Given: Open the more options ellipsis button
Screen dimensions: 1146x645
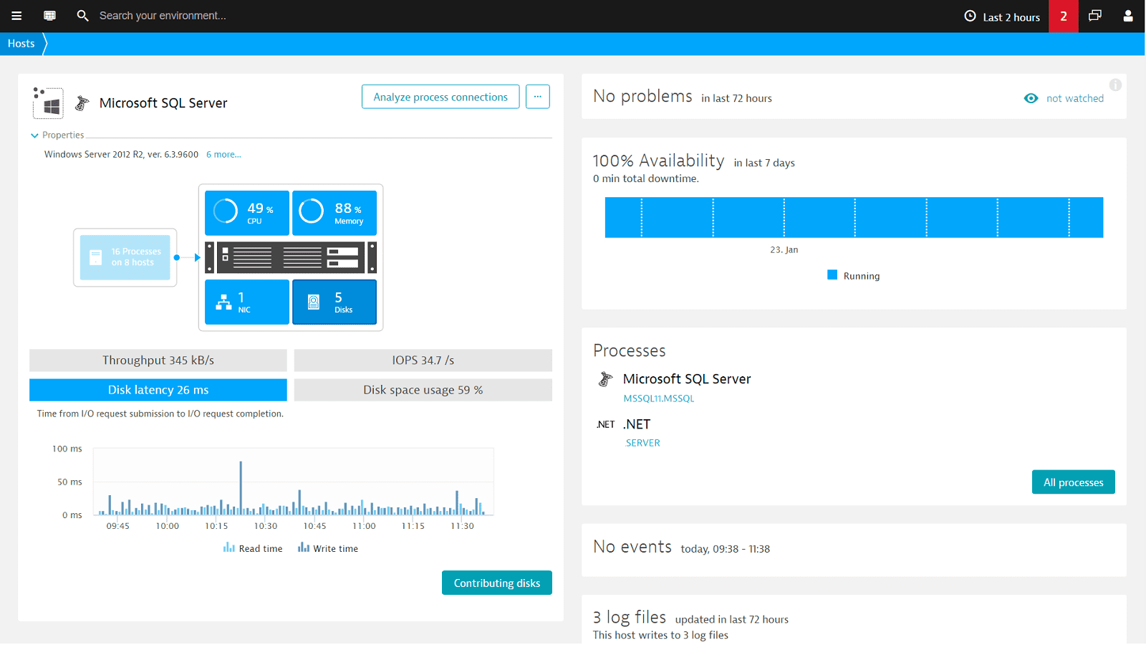Looking at the screenshot, I should (x=538, y=97).
